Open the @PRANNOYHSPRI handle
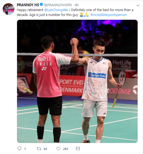Viewport: 143px width, 154px height. [x=58, y=5]
